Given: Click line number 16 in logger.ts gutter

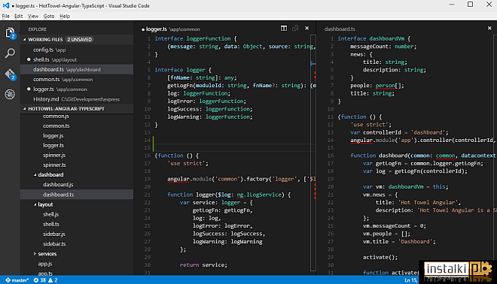Looking at the screenshot, I should (x=148, y=156).
